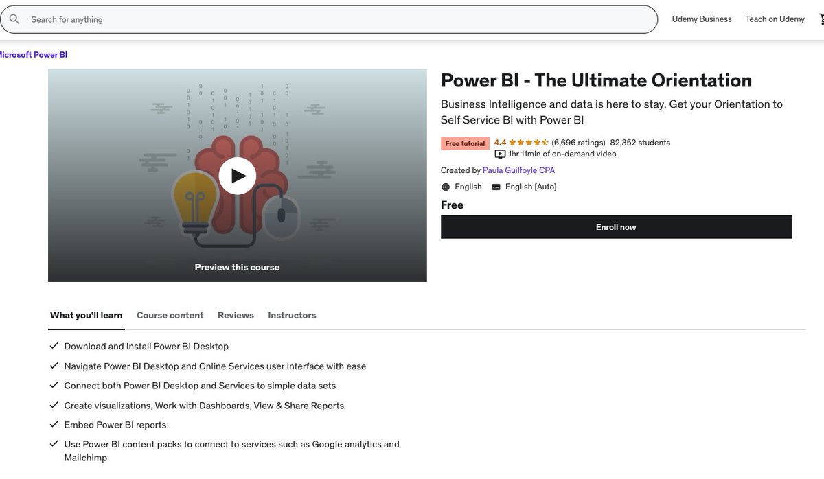Switch to the What you'll learn tab
The height and width of the screenshot is (479, 824).
click(86, 315)
